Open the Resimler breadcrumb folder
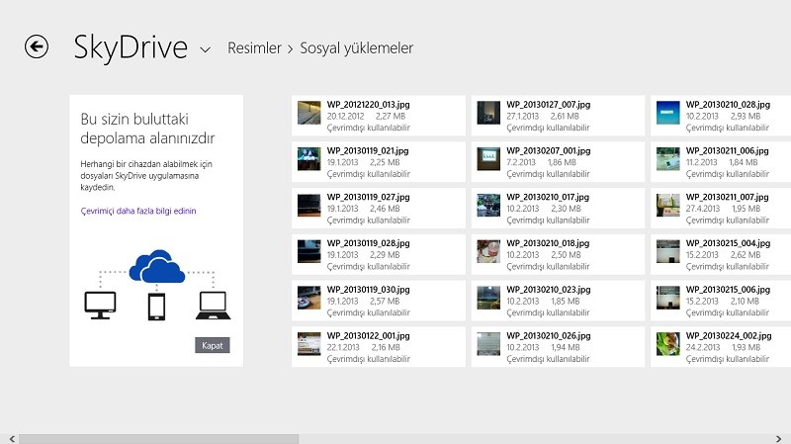Viewport: 791px width, 444px height. [254, 47]
